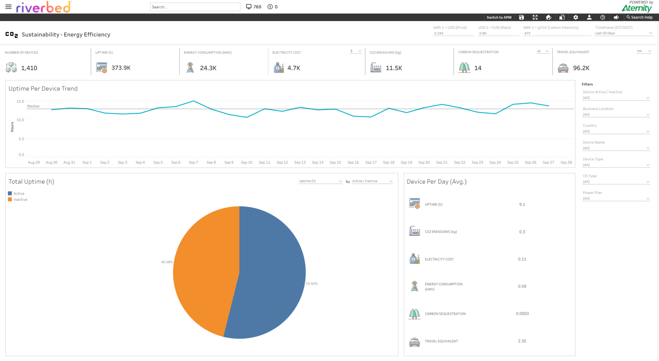Viewport: 659px width, 361px height.
Task: Click the help question mark icon
Action: pos(603,17)
